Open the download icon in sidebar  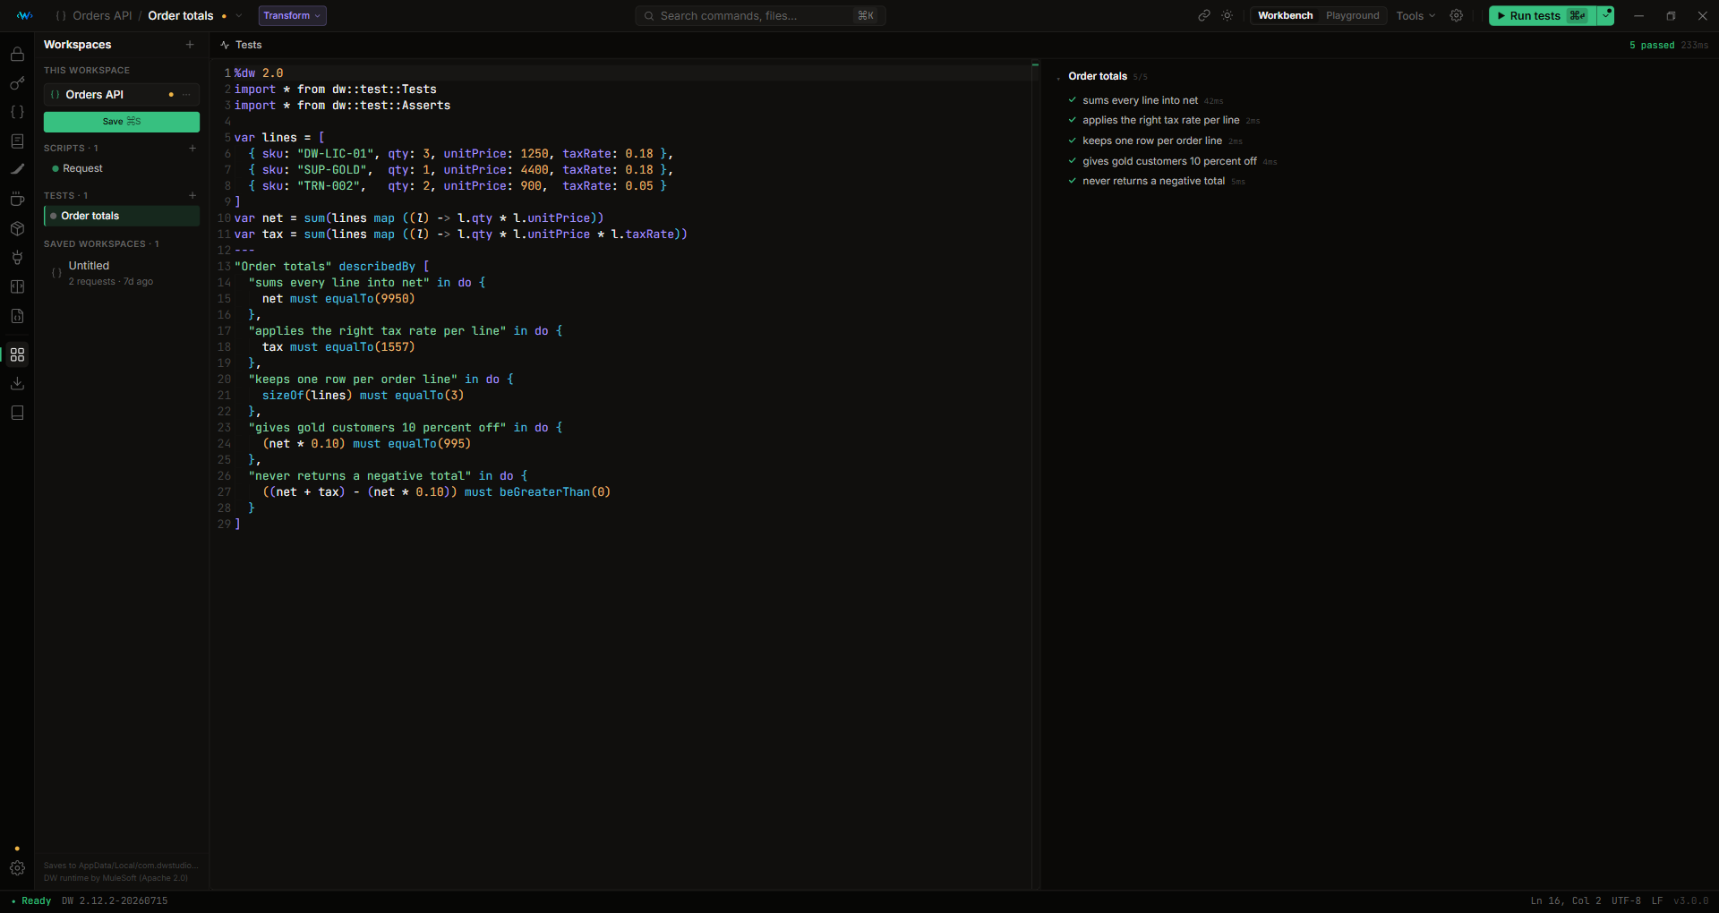tap(17, 384)
